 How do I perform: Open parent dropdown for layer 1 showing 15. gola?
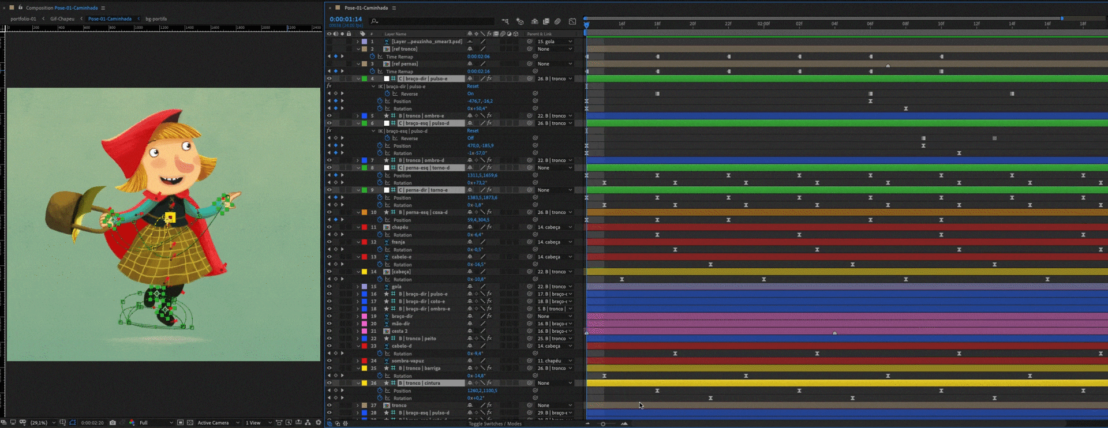coord(555,42)
